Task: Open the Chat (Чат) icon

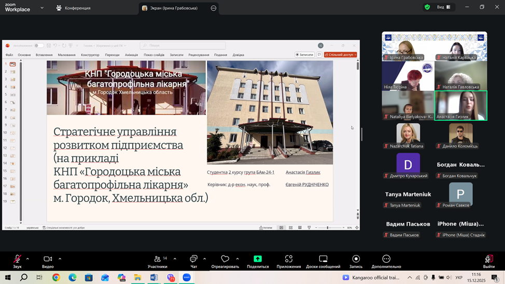Action: tap(193, 259)
